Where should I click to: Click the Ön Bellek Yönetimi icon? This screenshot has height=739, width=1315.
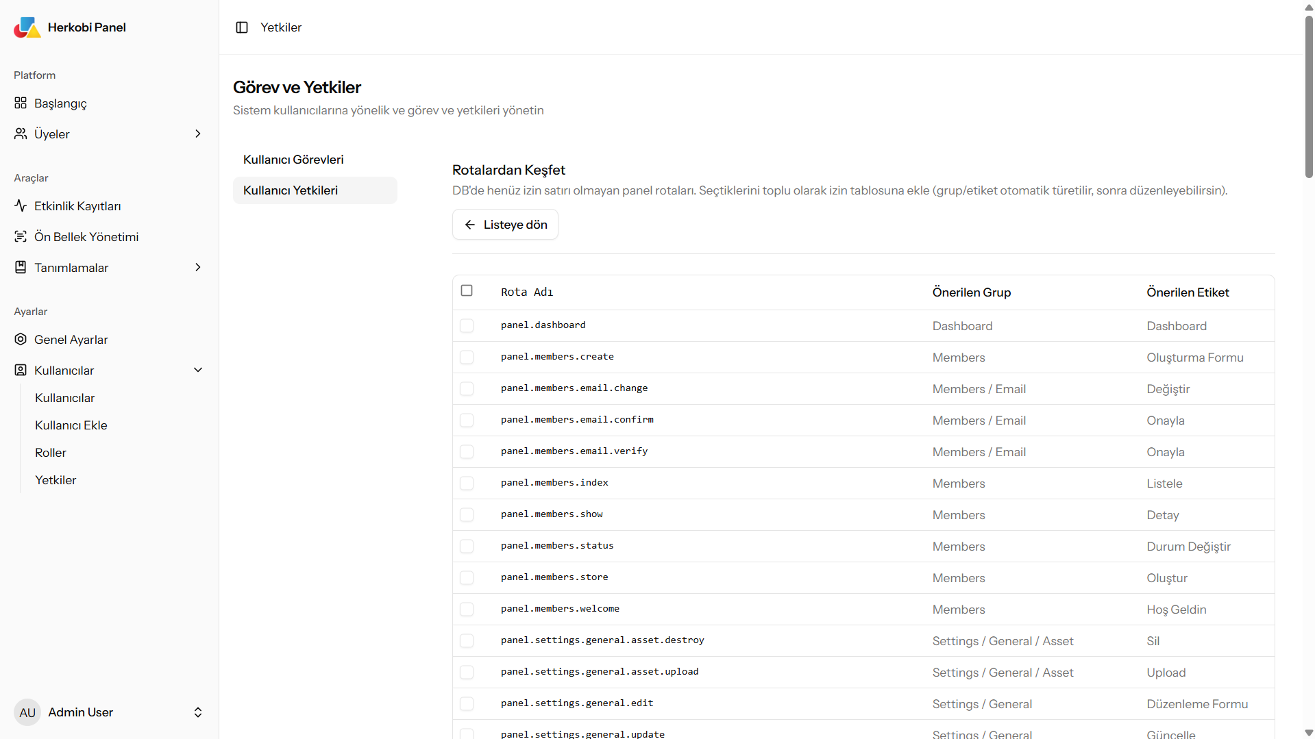click(x=21, y=236)
